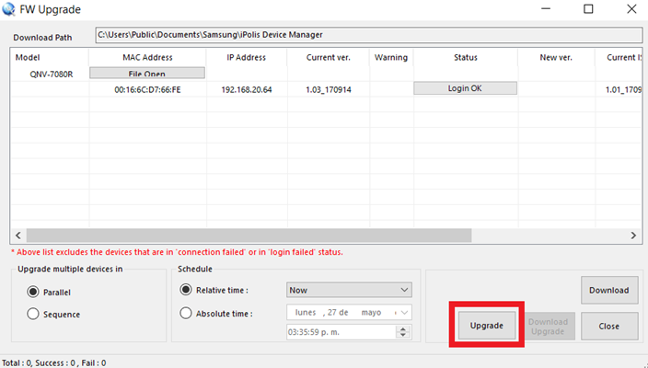Select the Parallel upgrade option
The height and width of the screenshot is (368, 648).
point(33,292)
